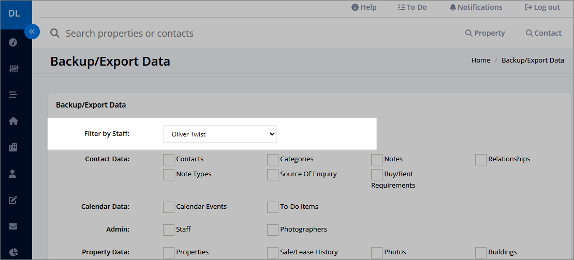Click the Admin label

pos(118,230)
